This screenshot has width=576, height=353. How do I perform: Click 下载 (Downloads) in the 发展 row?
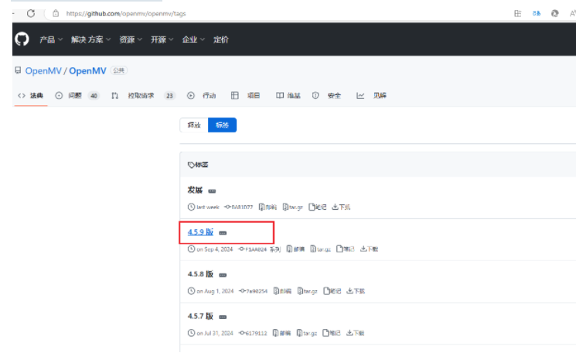pos(341,207)
